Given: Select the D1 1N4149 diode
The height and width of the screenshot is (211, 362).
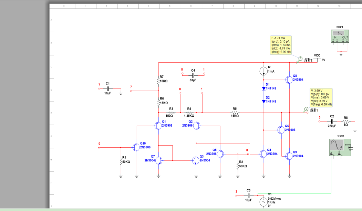Looking at the screenshot, I should [x=263, y=88].
